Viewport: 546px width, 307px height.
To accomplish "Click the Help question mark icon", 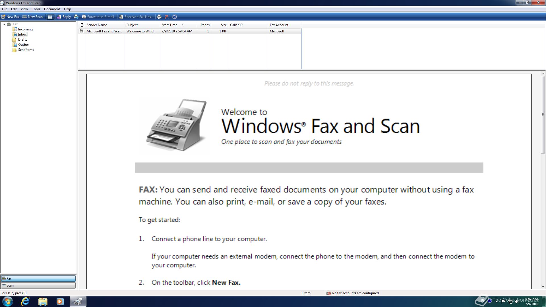I will point(175,17).
